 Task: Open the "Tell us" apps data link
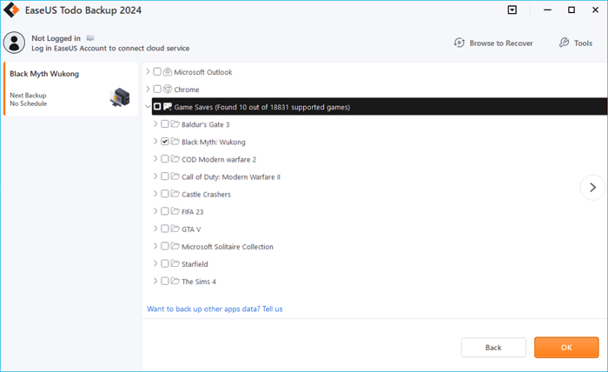[272, 309]
